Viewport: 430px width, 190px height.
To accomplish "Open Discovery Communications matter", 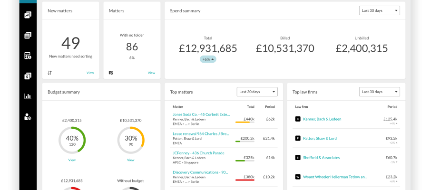I will pyautogui.click(x=200, y=172).
